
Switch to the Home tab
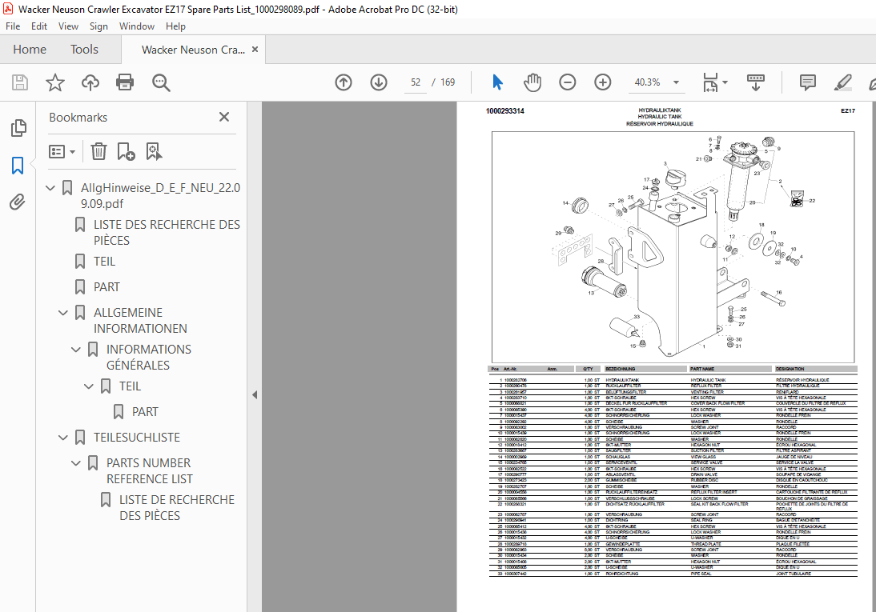[x=30, y=49]
